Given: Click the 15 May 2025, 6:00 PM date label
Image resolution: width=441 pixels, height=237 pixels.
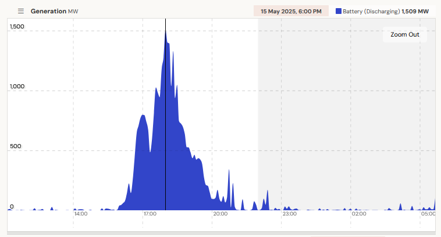Looking at the screenshot, I should coord(291,11).
